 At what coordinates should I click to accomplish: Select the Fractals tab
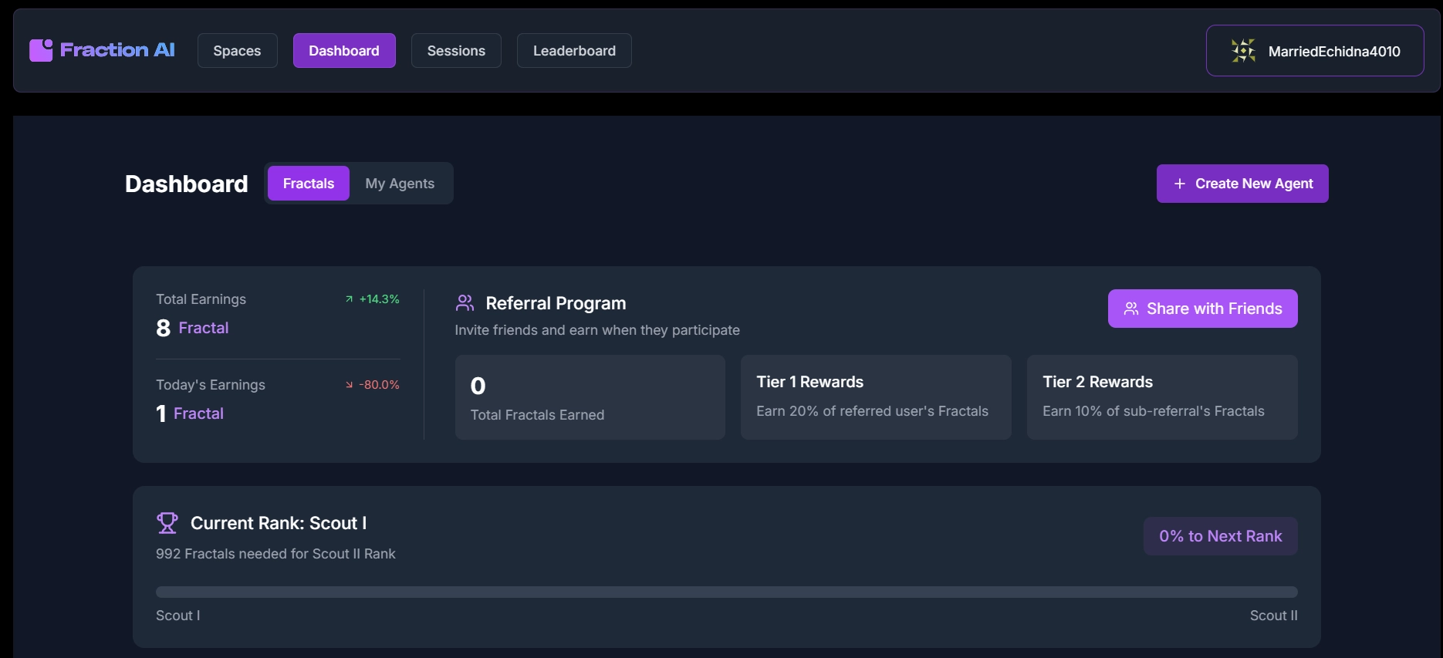point(309,184)
